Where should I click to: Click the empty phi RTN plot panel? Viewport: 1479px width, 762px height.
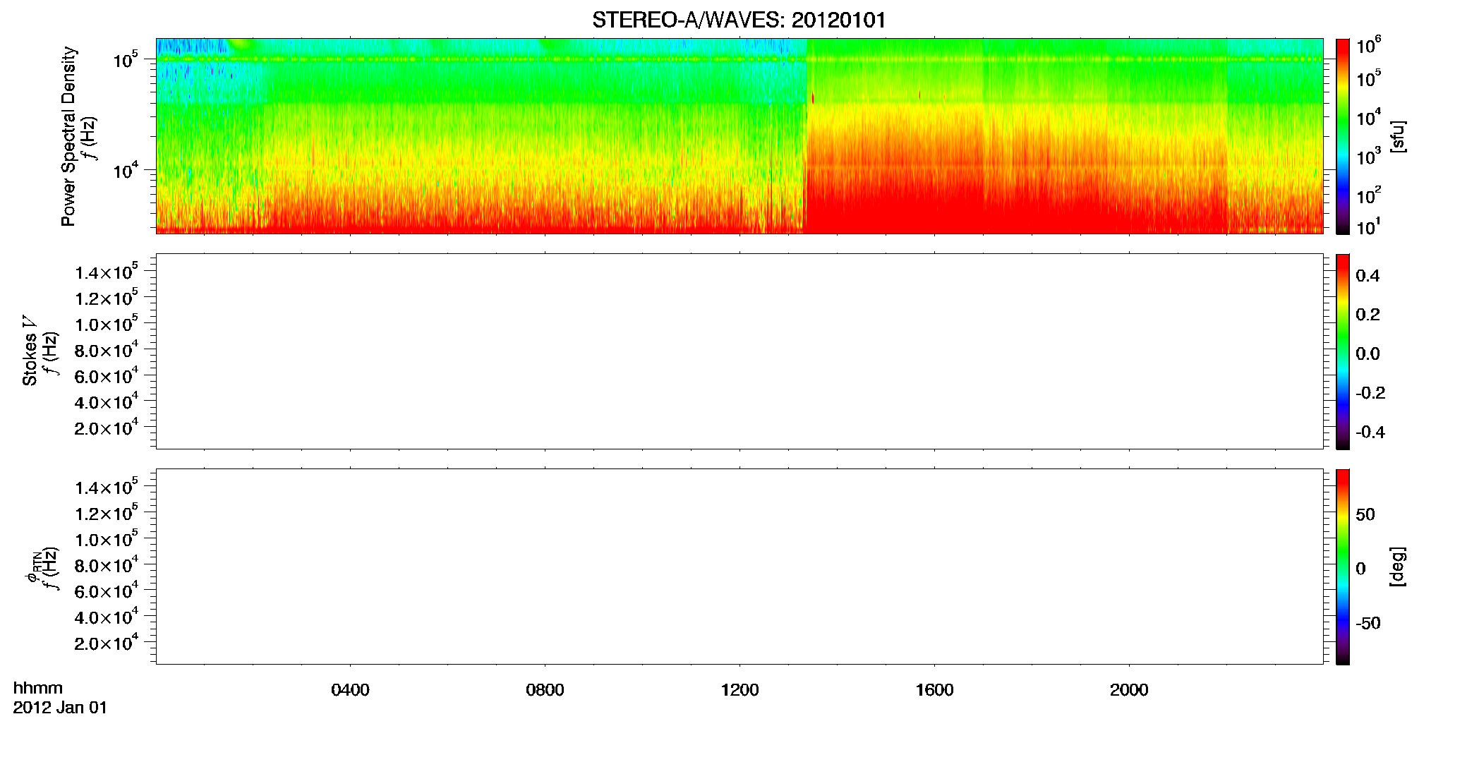pos(739,567)
